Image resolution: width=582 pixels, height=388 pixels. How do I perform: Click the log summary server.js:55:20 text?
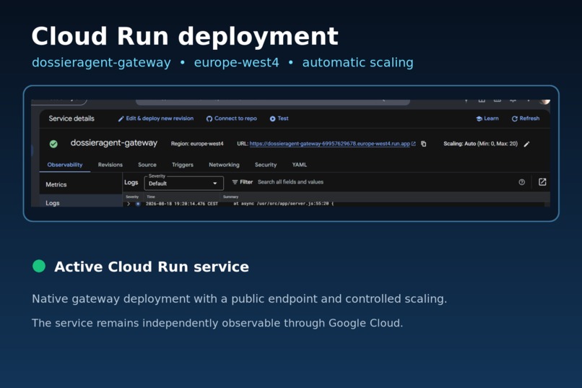coord(284,204)
